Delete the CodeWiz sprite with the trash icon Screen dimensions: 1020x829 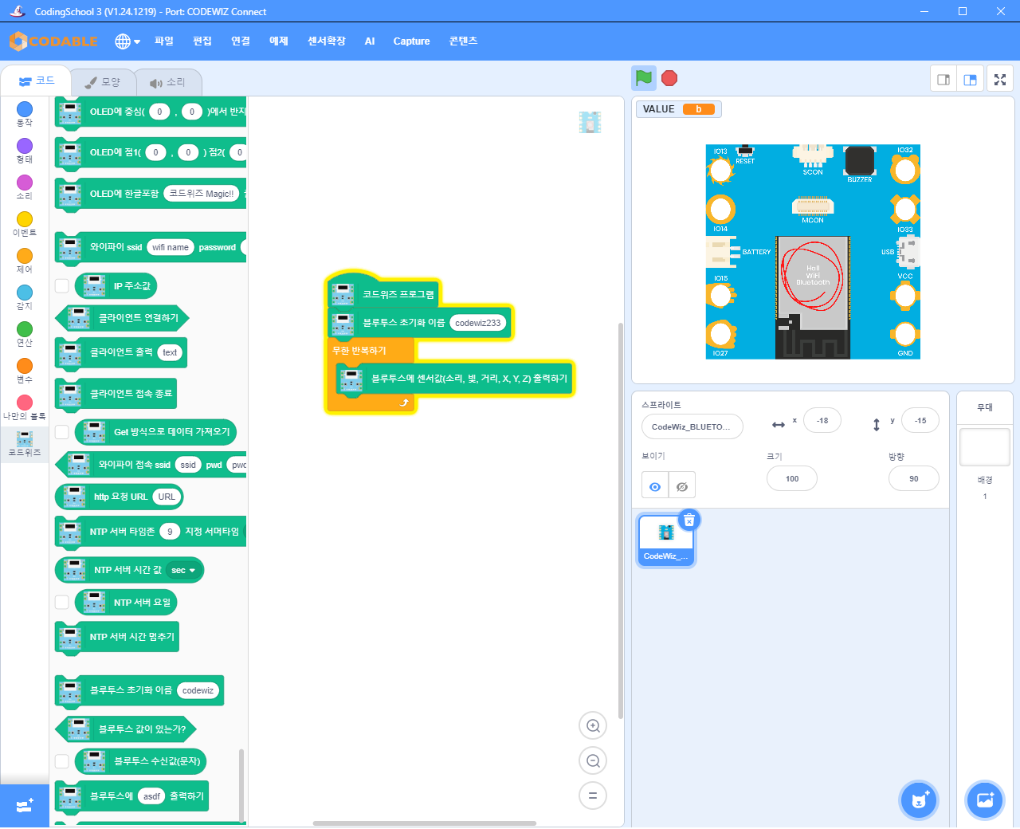(x=689, y=520)
